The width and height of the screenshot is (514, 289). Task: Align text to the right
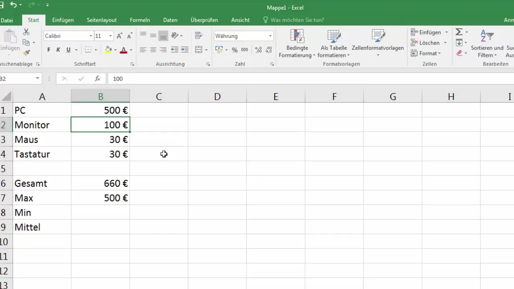tap(163, 50)
